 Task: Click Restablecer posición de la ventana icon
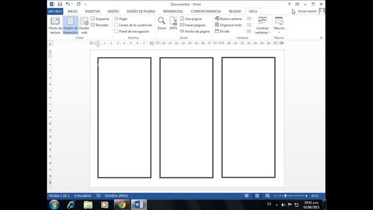(x=249, y=31)
